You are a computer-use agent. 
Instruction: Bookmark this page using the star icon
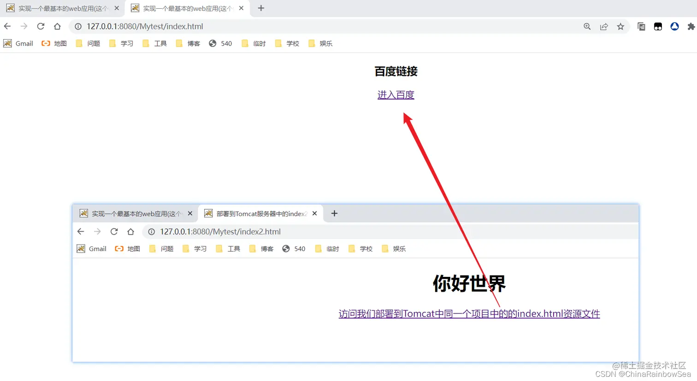coord(621,26)
